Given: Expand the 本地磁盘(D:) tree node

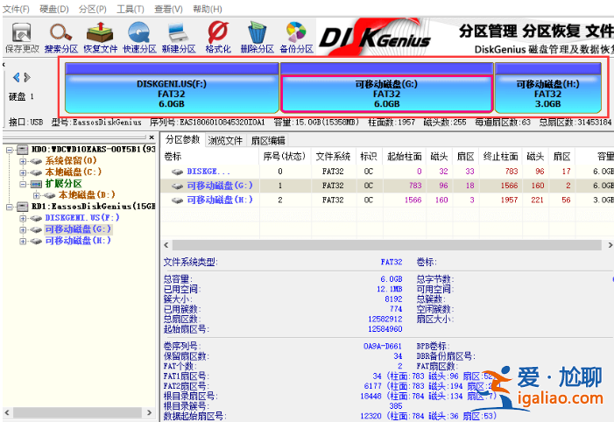Looking at the screenshot, I should pyautogui.click(x=36, y=195).
